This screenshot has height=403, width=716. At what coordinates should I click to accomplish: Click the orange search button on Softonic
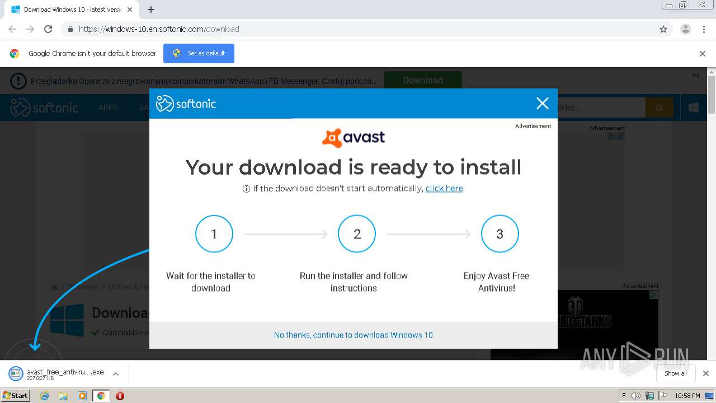click(x=659, y=107)
